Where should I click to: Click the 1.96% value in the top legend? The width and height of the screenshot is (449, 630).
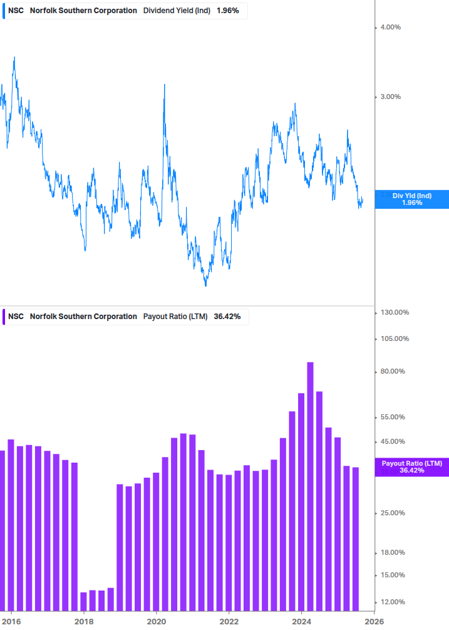click(227, 11)
